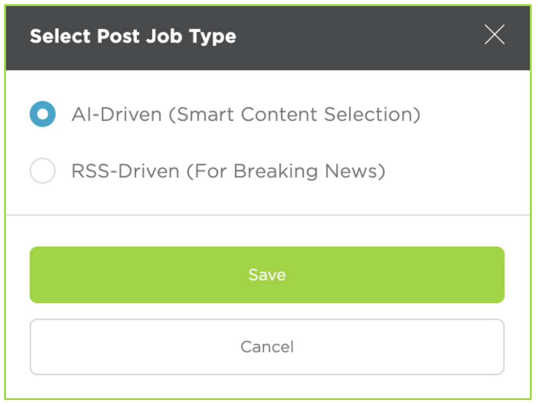Image resolution: width=538 pixels, height=406 pixels.
Task: Switch job type to RSS-Driven
Action: click(x=43, y=171)
